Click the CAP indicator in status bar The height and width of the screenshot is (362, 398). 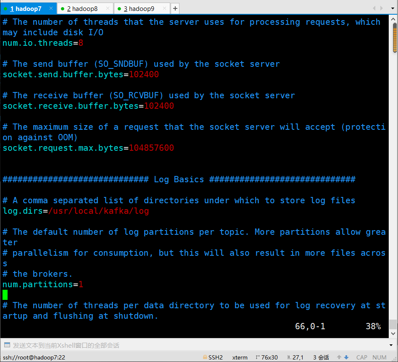pos(362,357)
